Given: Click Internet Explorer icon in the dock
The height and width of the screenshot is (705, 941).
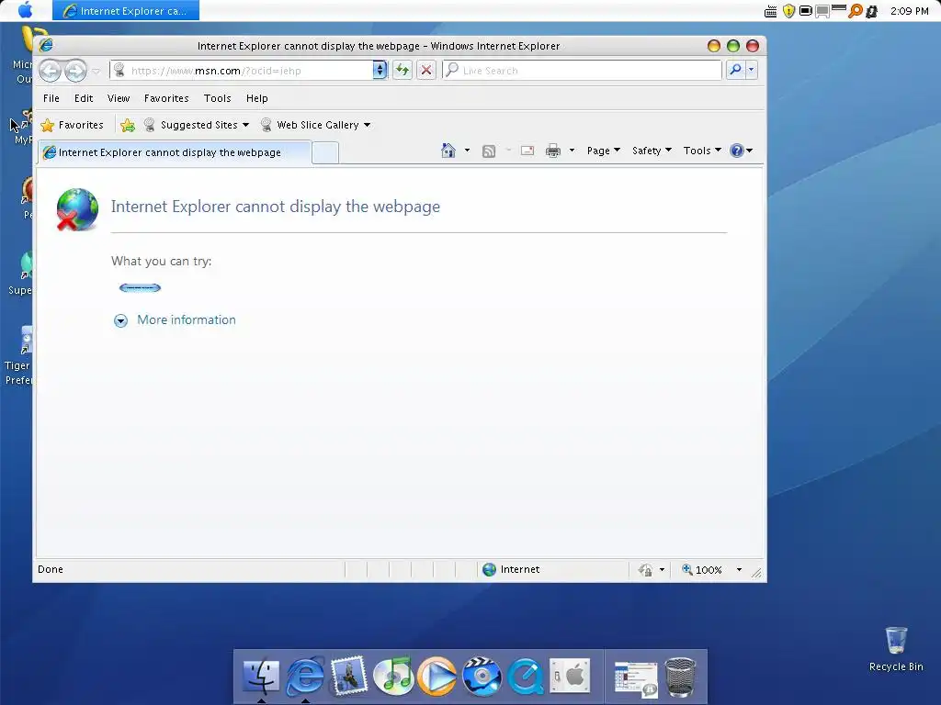Looking at the screenshot, I should pyautogui.click(x=305, y=677).
